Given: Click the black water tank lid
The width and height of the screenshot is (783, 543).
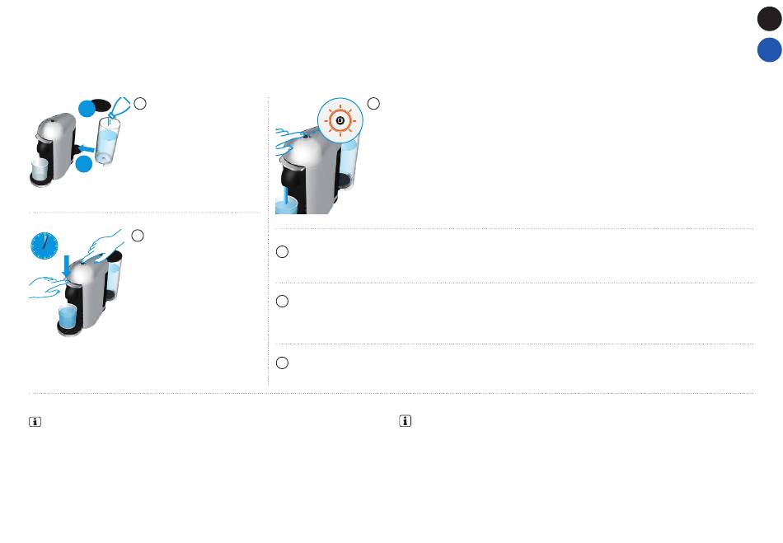Looking at the screenshot, I should coord(101,105).
